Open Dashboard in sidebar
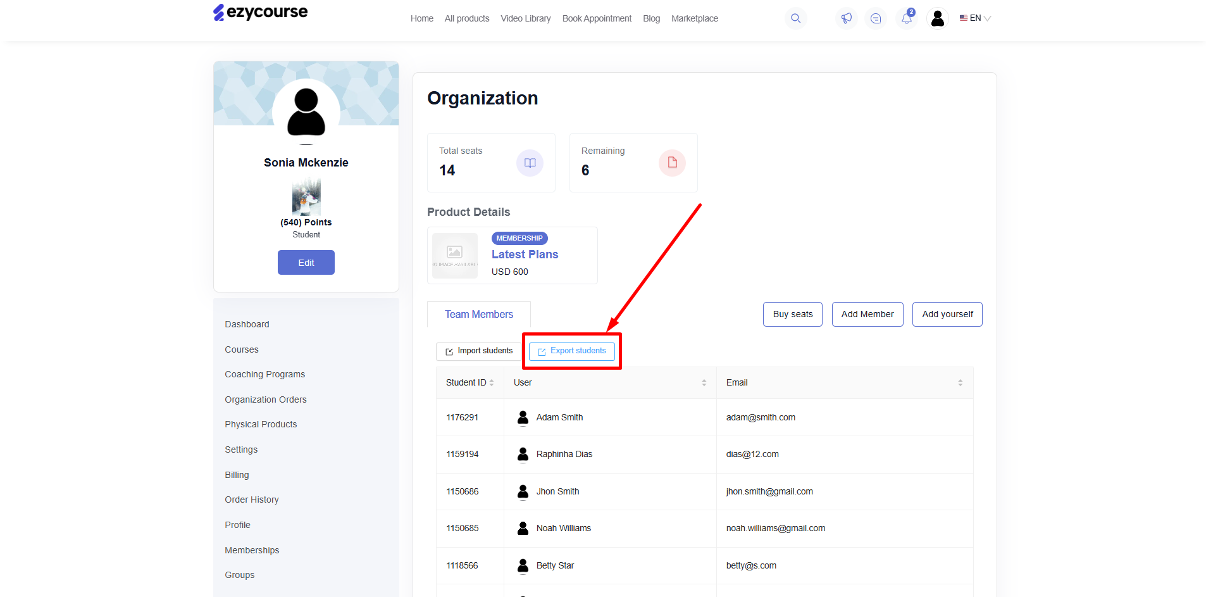The height and width of the screenshot is (597, 1206). [x=247, y=324]
